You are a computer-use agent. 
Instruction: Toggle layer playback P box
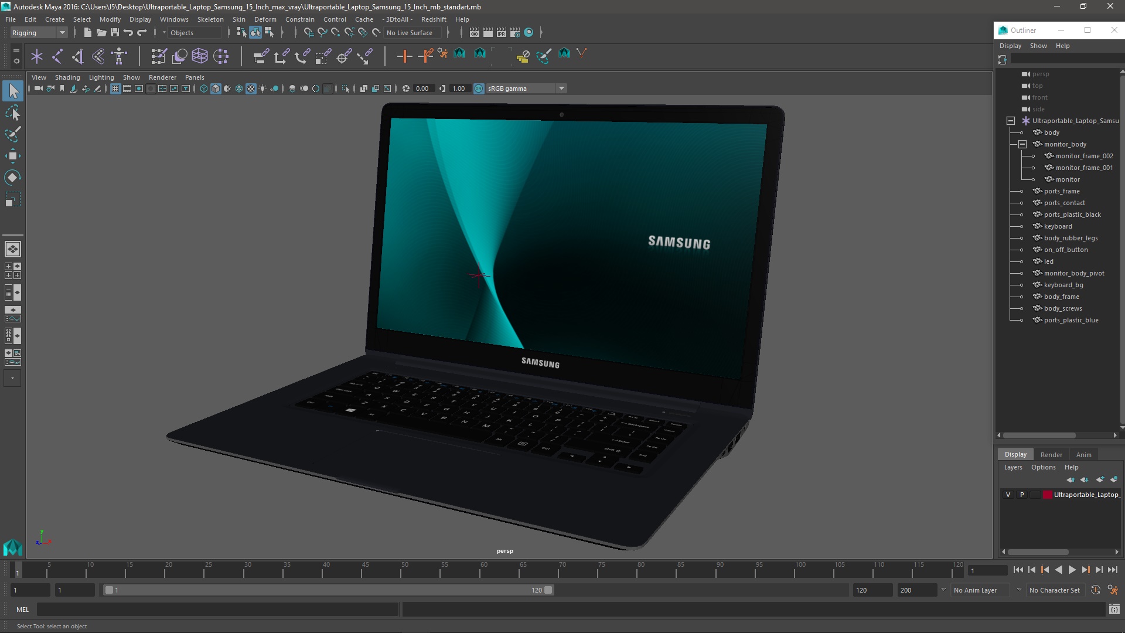(1022, 495)
